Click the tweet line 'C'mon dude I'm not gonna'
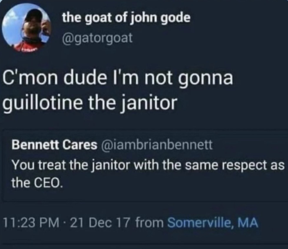Viewport: 288px width, 249px height. 118,78
